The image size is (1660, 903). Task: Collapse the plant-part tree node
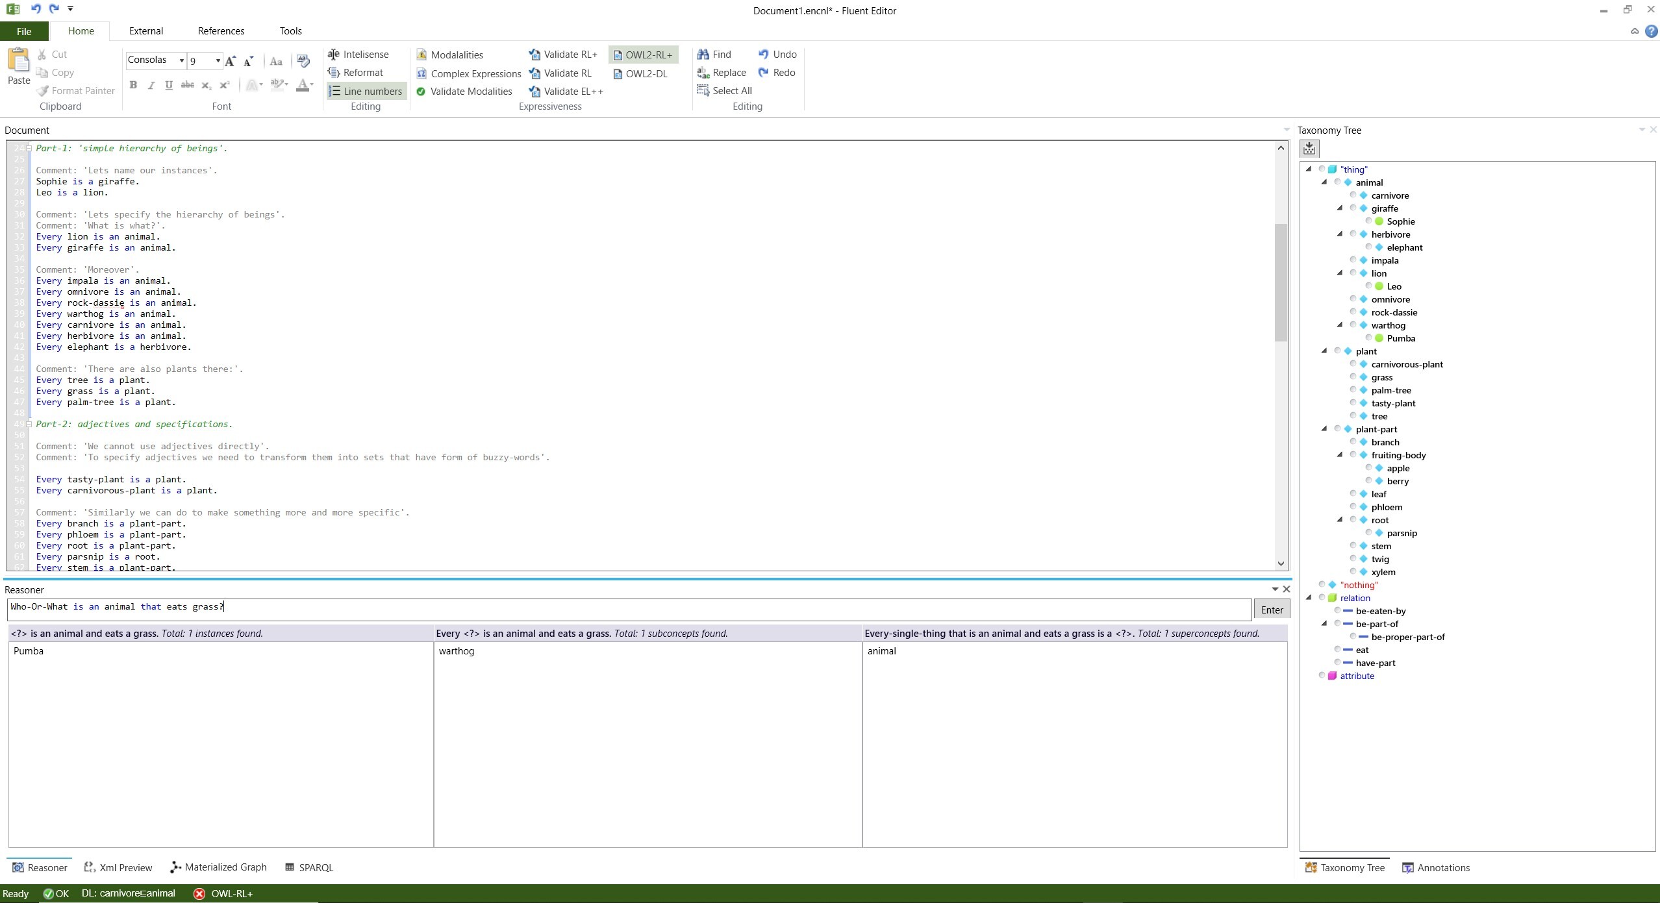(1324, 428)
